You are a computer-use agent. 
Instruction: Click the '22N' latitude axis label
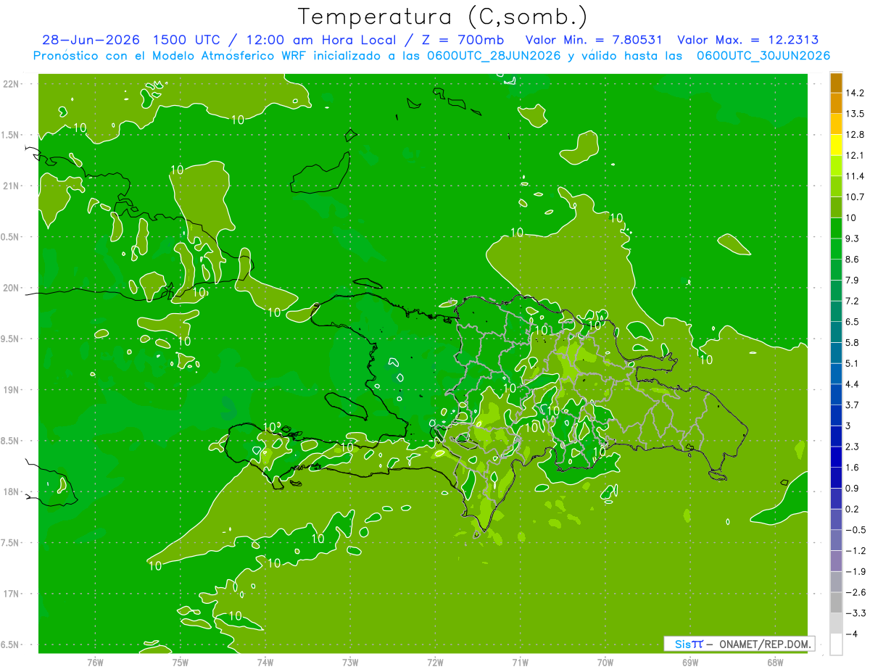coord(12,84)
